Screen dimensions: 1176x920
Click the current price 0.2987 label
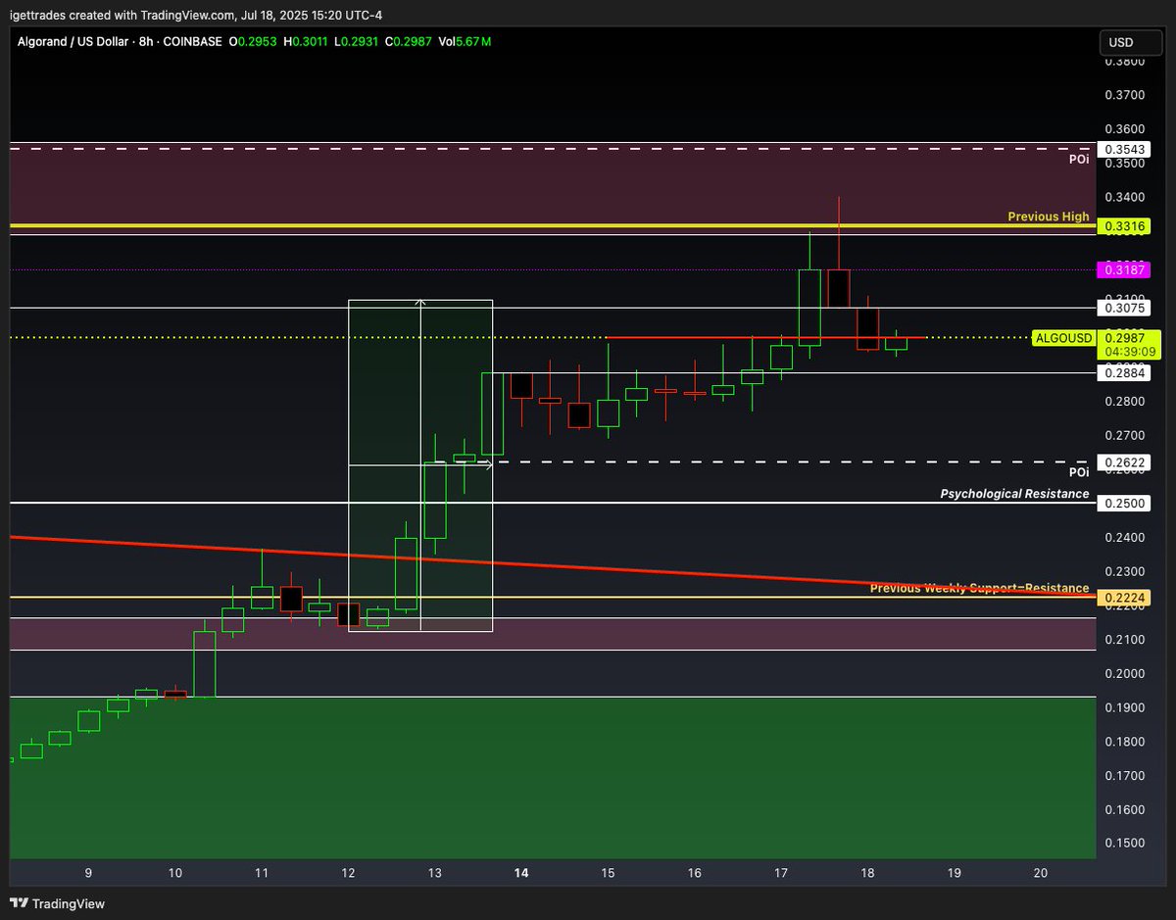pos(1124,338)
